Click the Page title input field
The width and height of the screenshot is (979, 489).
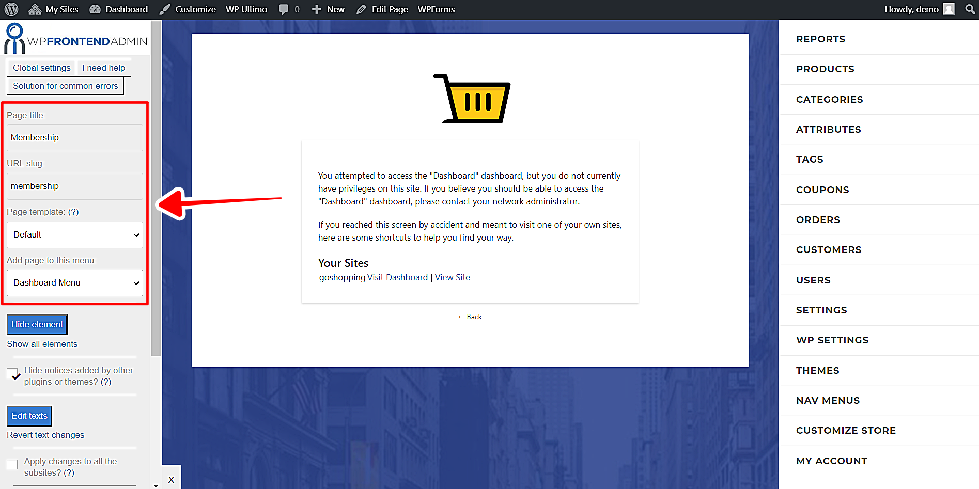pyautogui.click(x=75, y=137)
